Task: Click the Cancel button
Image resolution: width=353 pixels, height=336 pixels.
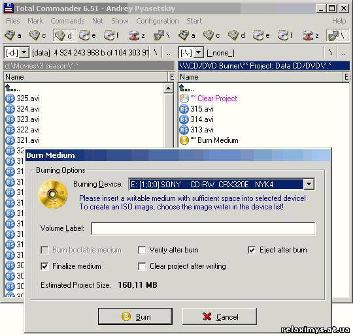Action: (x=220, y=316)
